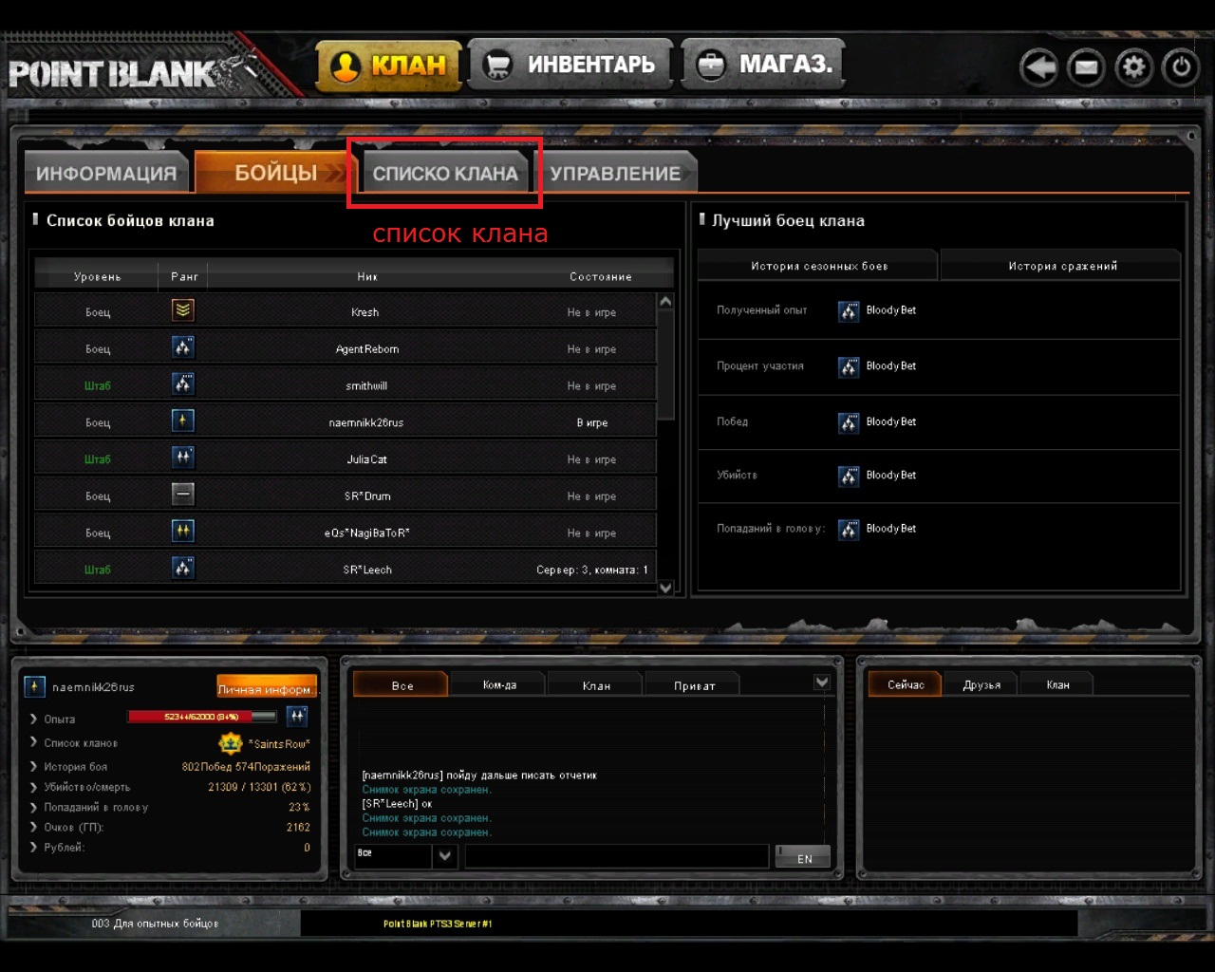Viewport: 1215px width, 972px height.
Task: Open the Друзья tab
Action: [x=981, y=684]
